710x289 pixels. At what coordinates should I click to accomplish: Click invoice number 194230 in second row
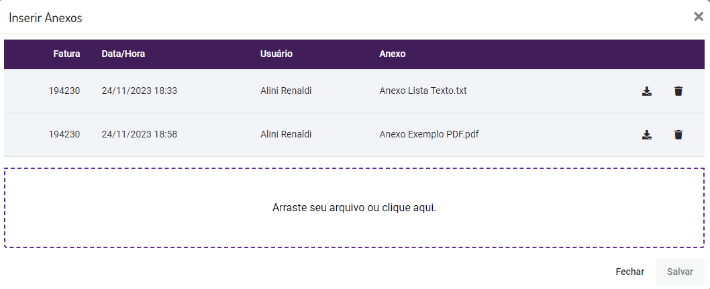64,134
